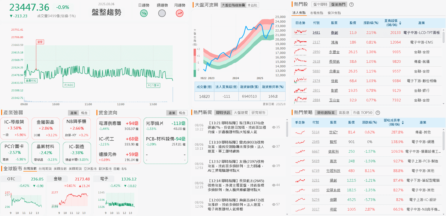446x216 pixels.
Task: Switch to 當沖焦點 tab
Action: (x=334, y=13)
